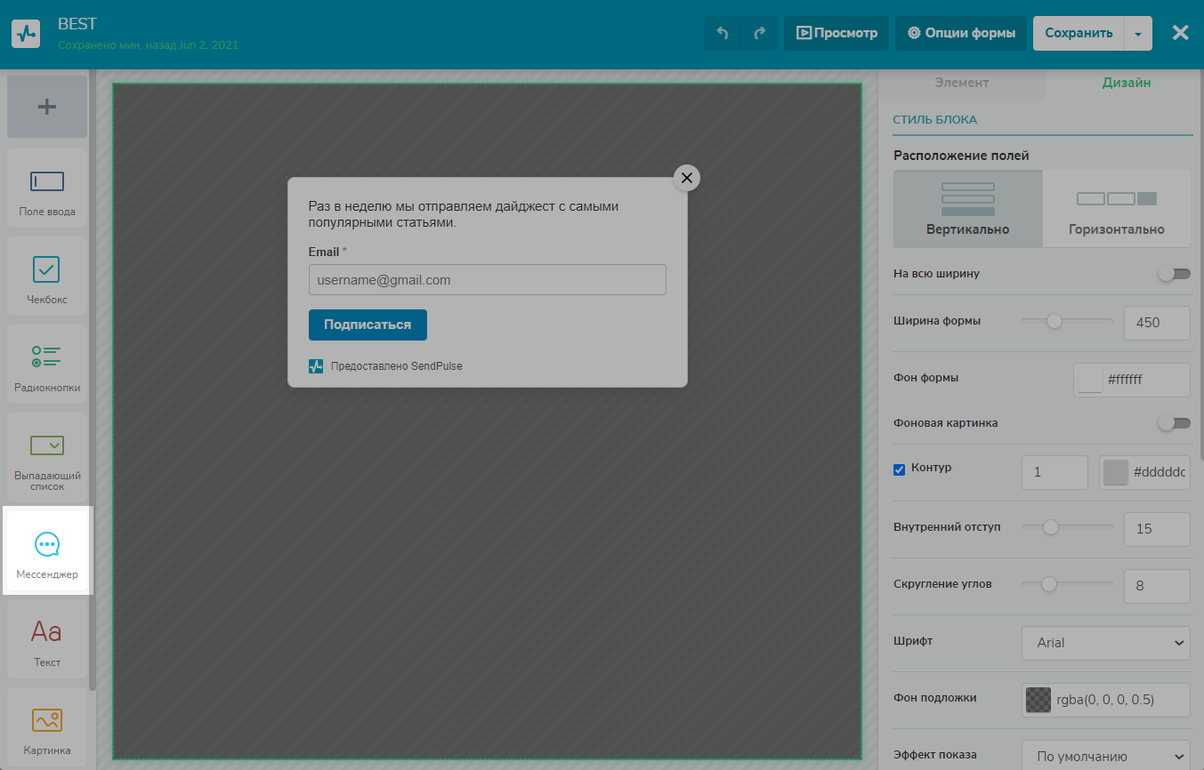Uncheck the Контур checkbox

pyautogui.click(x=899, y=469)
